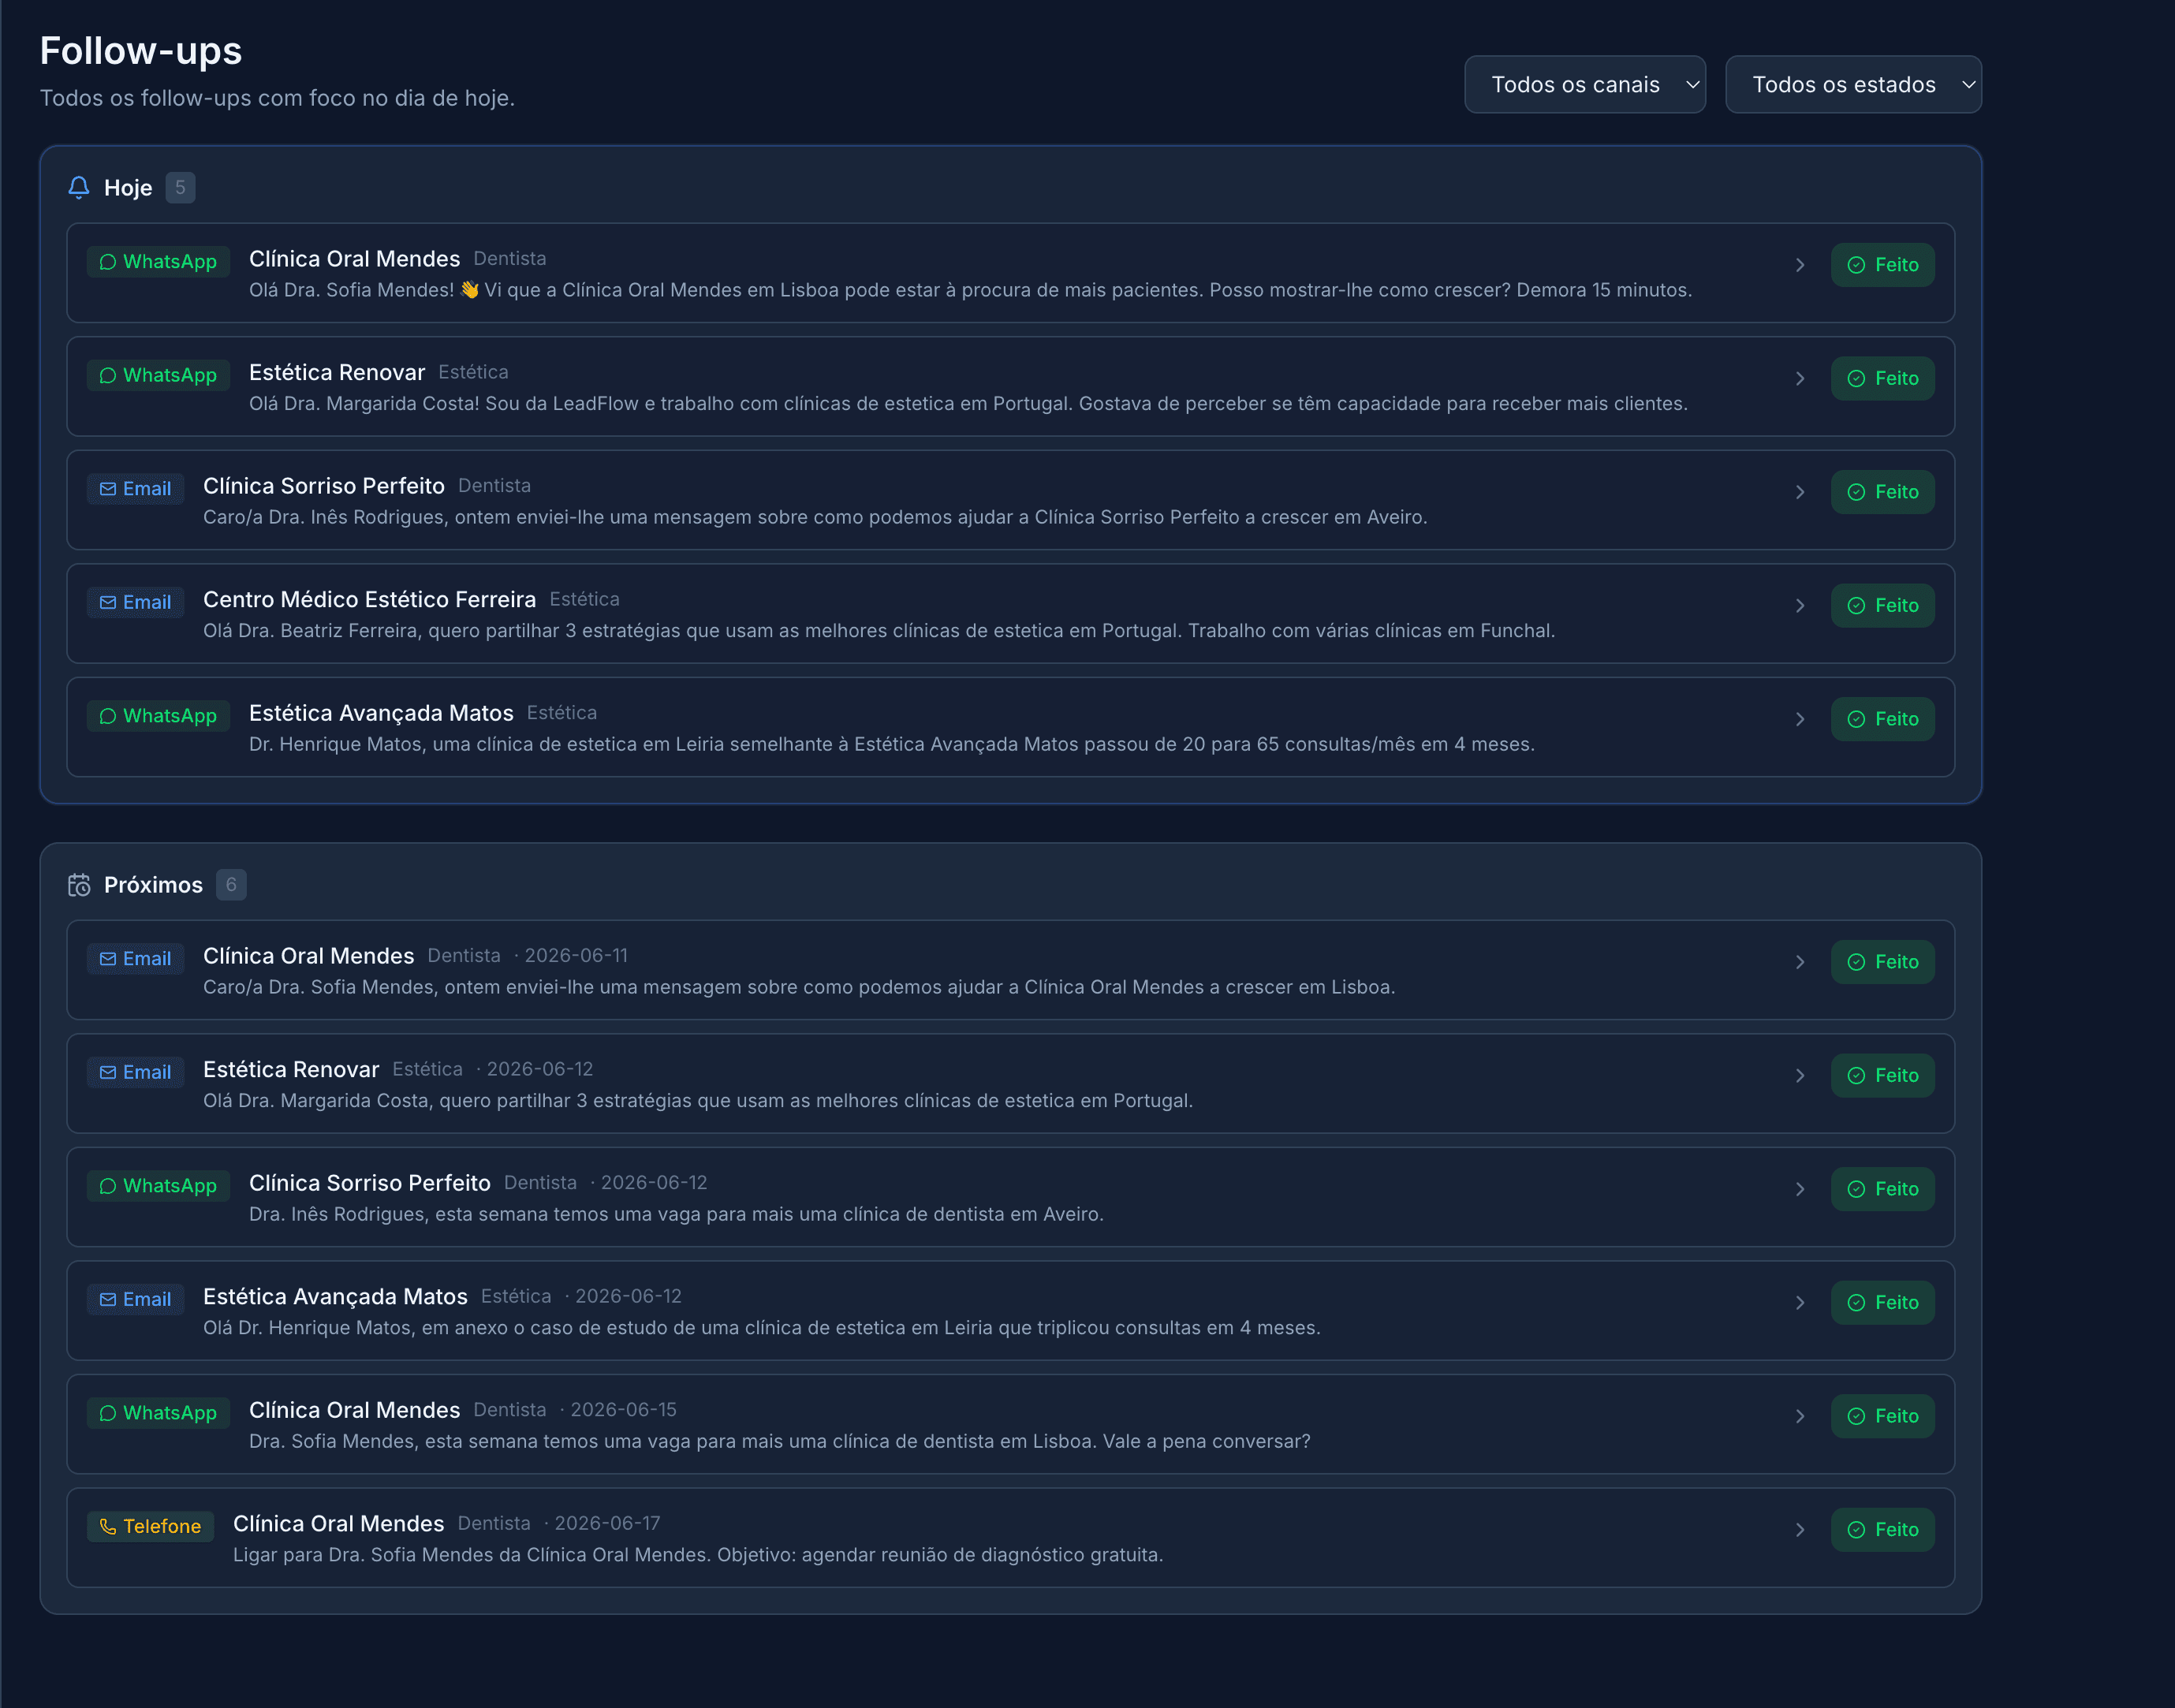Mark Estética Renovar 2026-06-12 Email as Feito
Screen dimensions: 2175x1708
click(1882, 1076)
